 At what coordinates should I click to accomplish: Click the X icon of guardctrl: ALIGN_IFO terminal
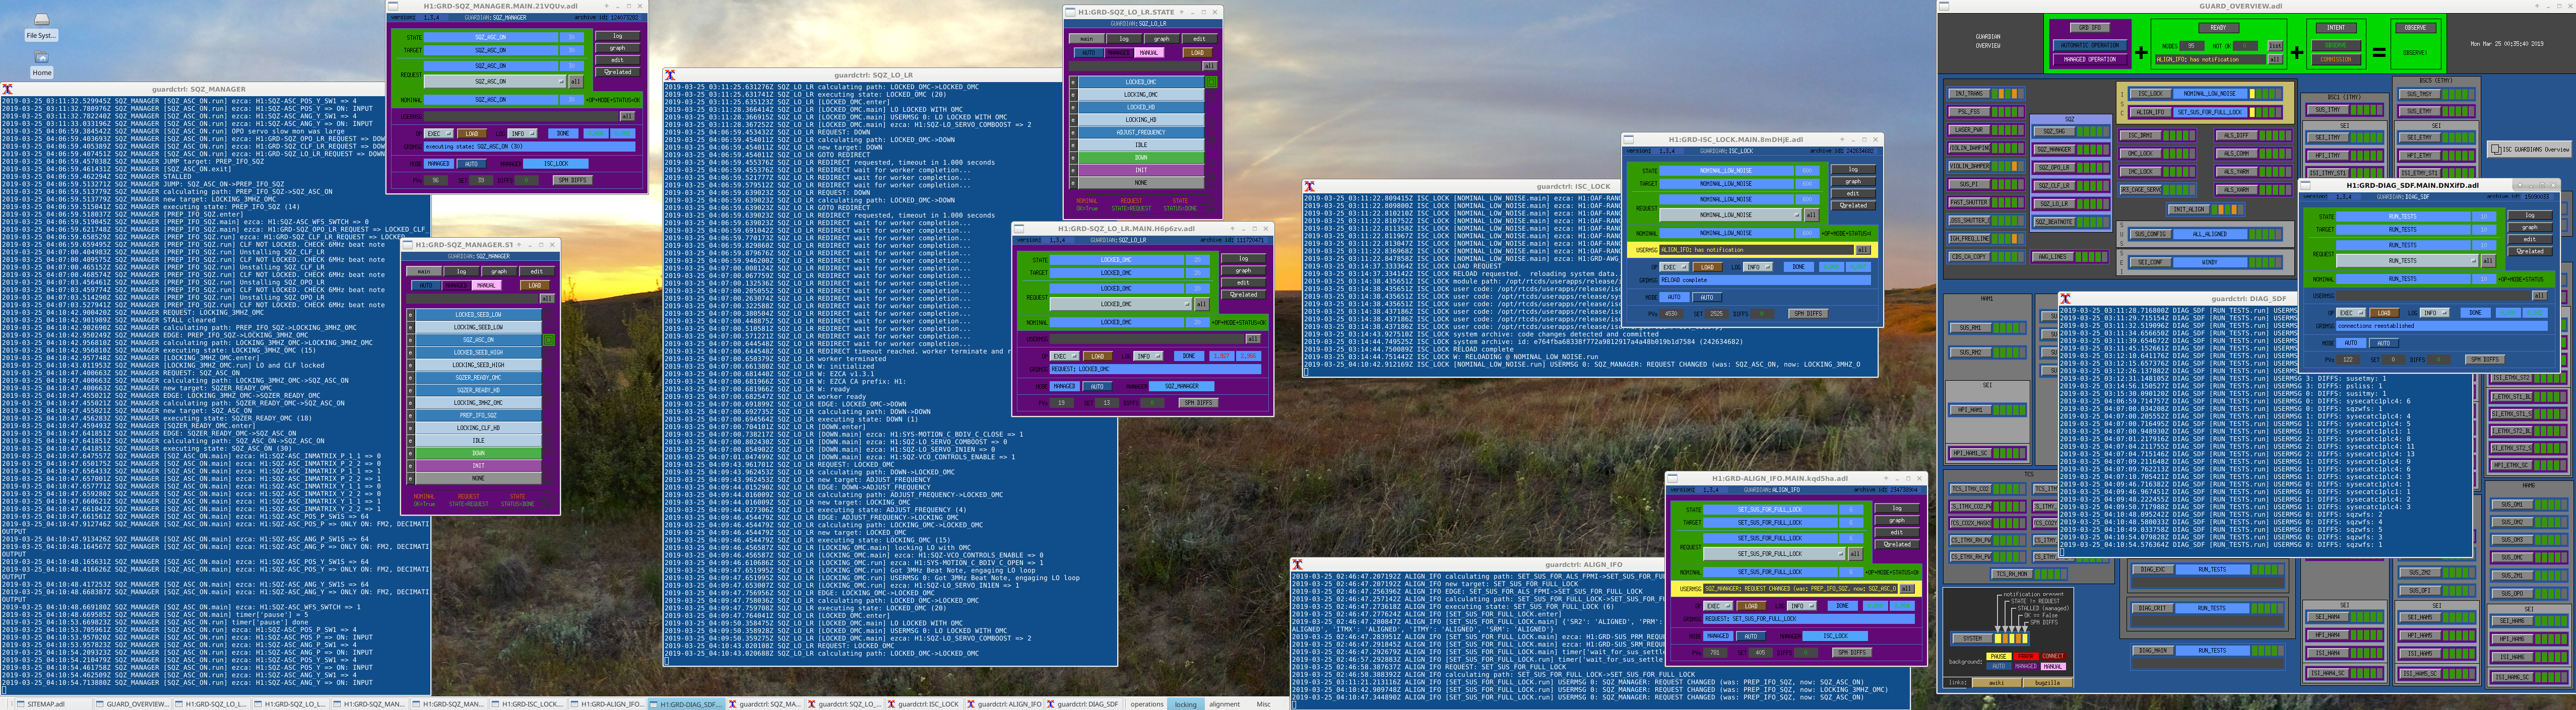click(x=1297, y=564)
